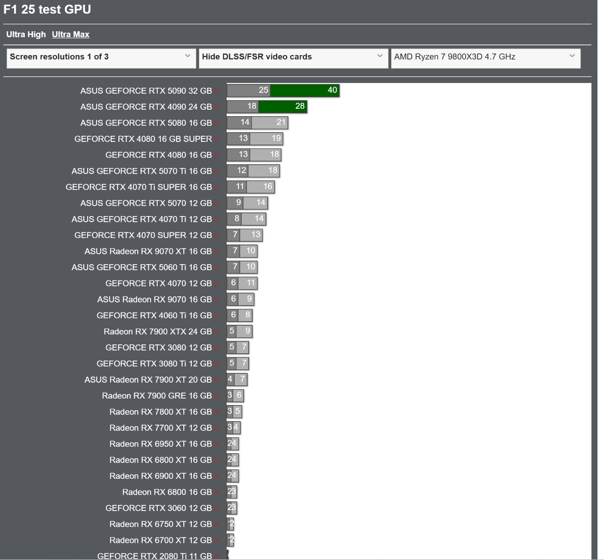Click the ASUS GEFORCE RTX 5090 32 GB label
Screen dimensions: 604x560
coord(146,91)
